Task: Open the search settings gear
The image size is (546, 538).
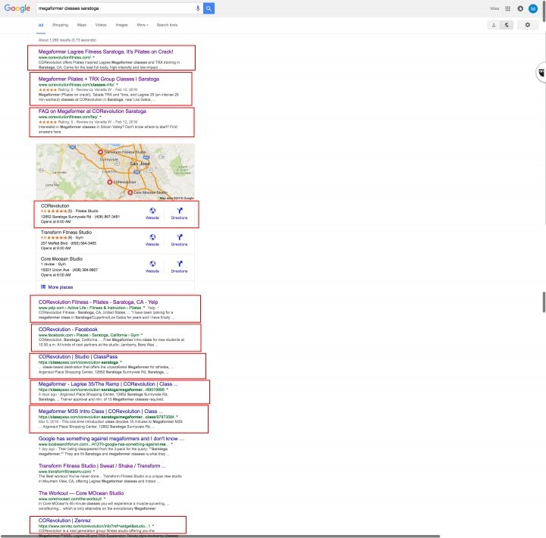Action: click(527, 25)
